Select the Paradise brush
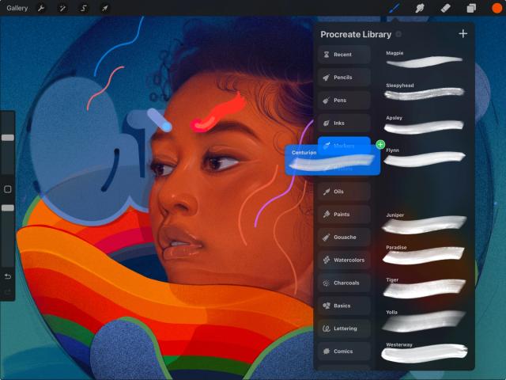 point(425,255)
